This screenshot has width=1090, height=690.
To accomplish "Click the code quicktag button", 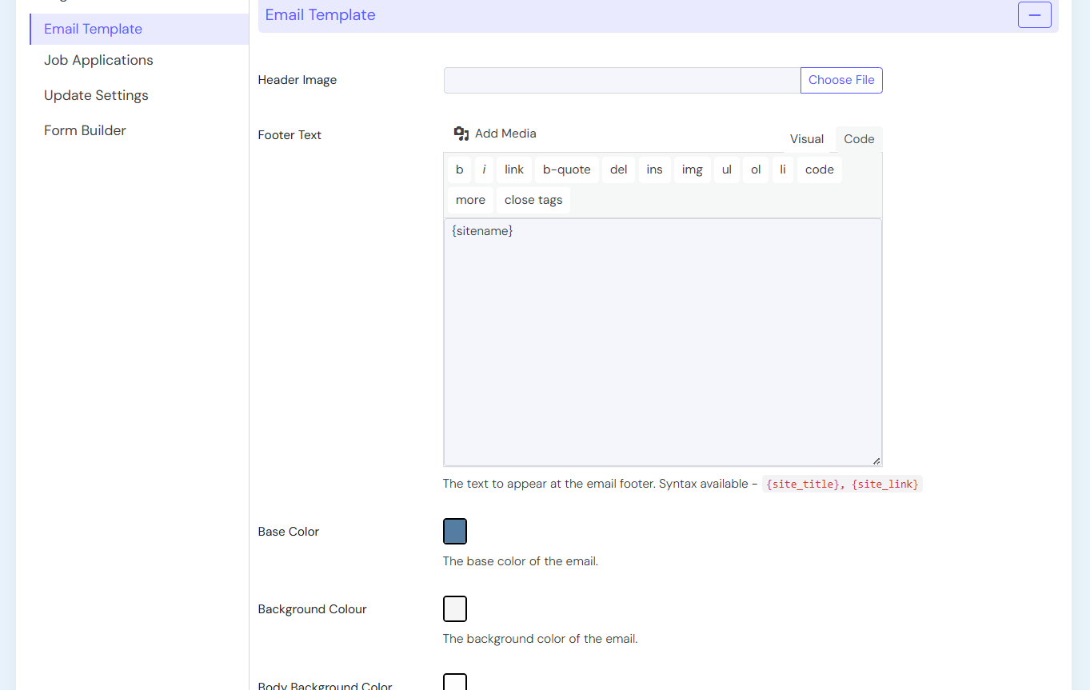I will coord(819,170).
